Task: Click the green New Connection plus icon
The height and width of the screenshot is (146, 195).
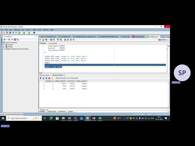Action: tap(5, 40)
